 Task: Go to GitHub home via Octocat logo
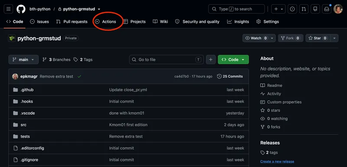(x=21, y=9)
